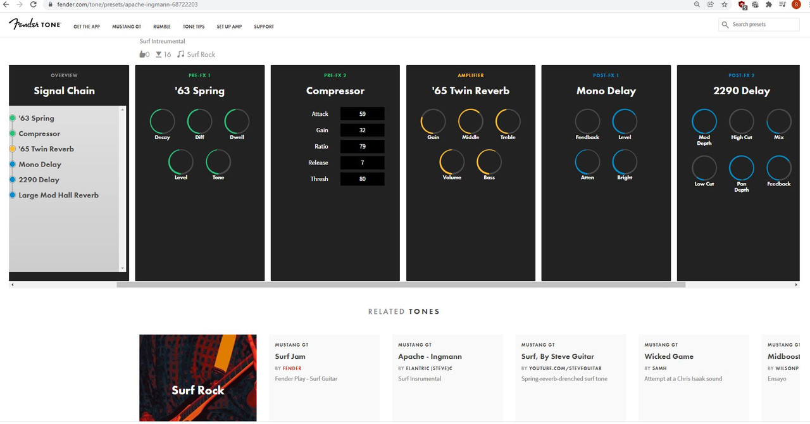Click the site lock icon in address bar
The image size is (810, 424).
[x=50, y=4]
